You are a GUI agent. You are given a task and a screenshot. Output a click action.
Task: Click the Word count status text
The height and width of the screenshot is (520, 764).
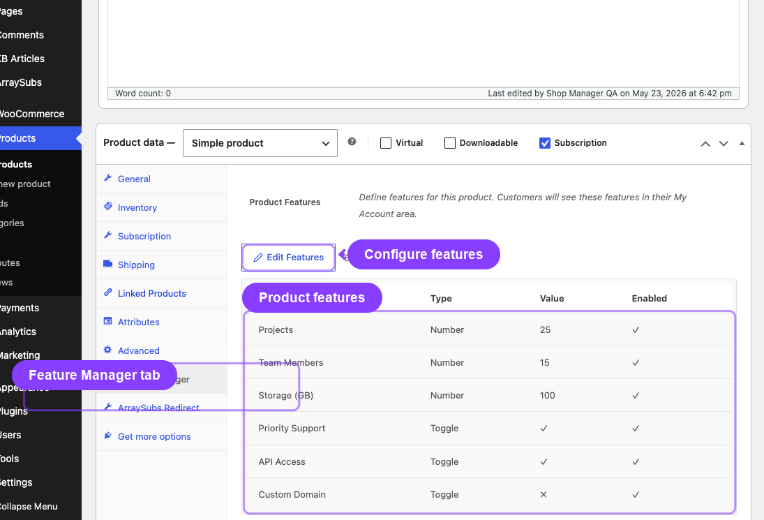pyautogui.click(x=143, y=93)
